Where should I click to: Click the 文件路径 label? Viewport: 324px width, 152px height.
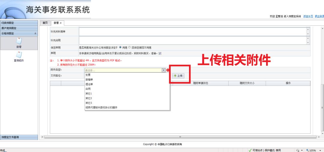click(x=56, y=76)
